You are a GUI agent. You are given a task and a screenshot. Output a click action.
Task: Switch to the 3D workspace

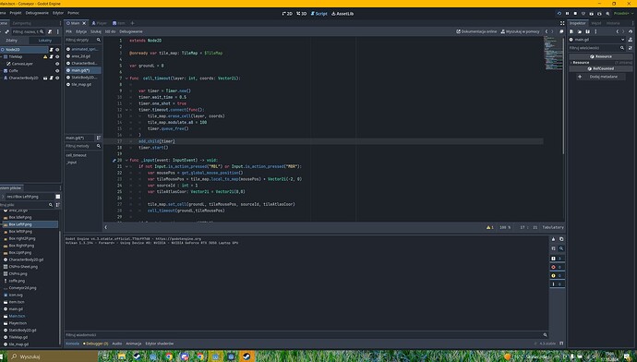[x=302, y=14]
